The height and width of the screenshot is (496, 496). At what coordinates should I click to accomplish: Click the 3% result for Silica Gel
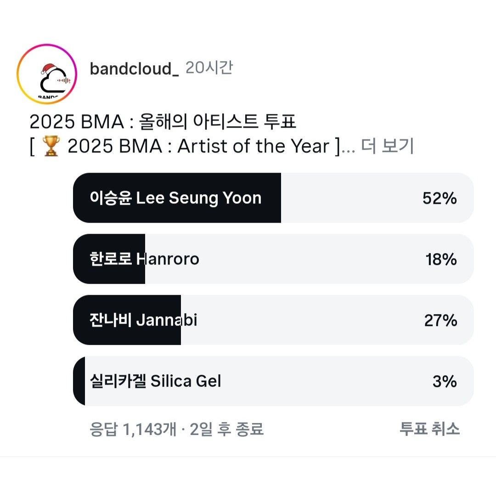point(444,381)
